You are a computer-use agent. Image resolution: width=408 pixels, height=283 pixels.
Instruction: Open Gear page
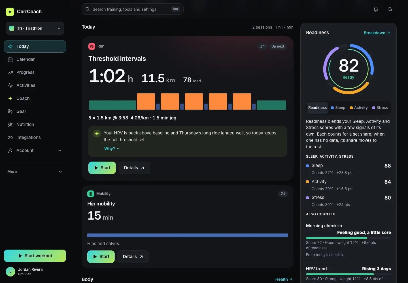click(35, 112)
